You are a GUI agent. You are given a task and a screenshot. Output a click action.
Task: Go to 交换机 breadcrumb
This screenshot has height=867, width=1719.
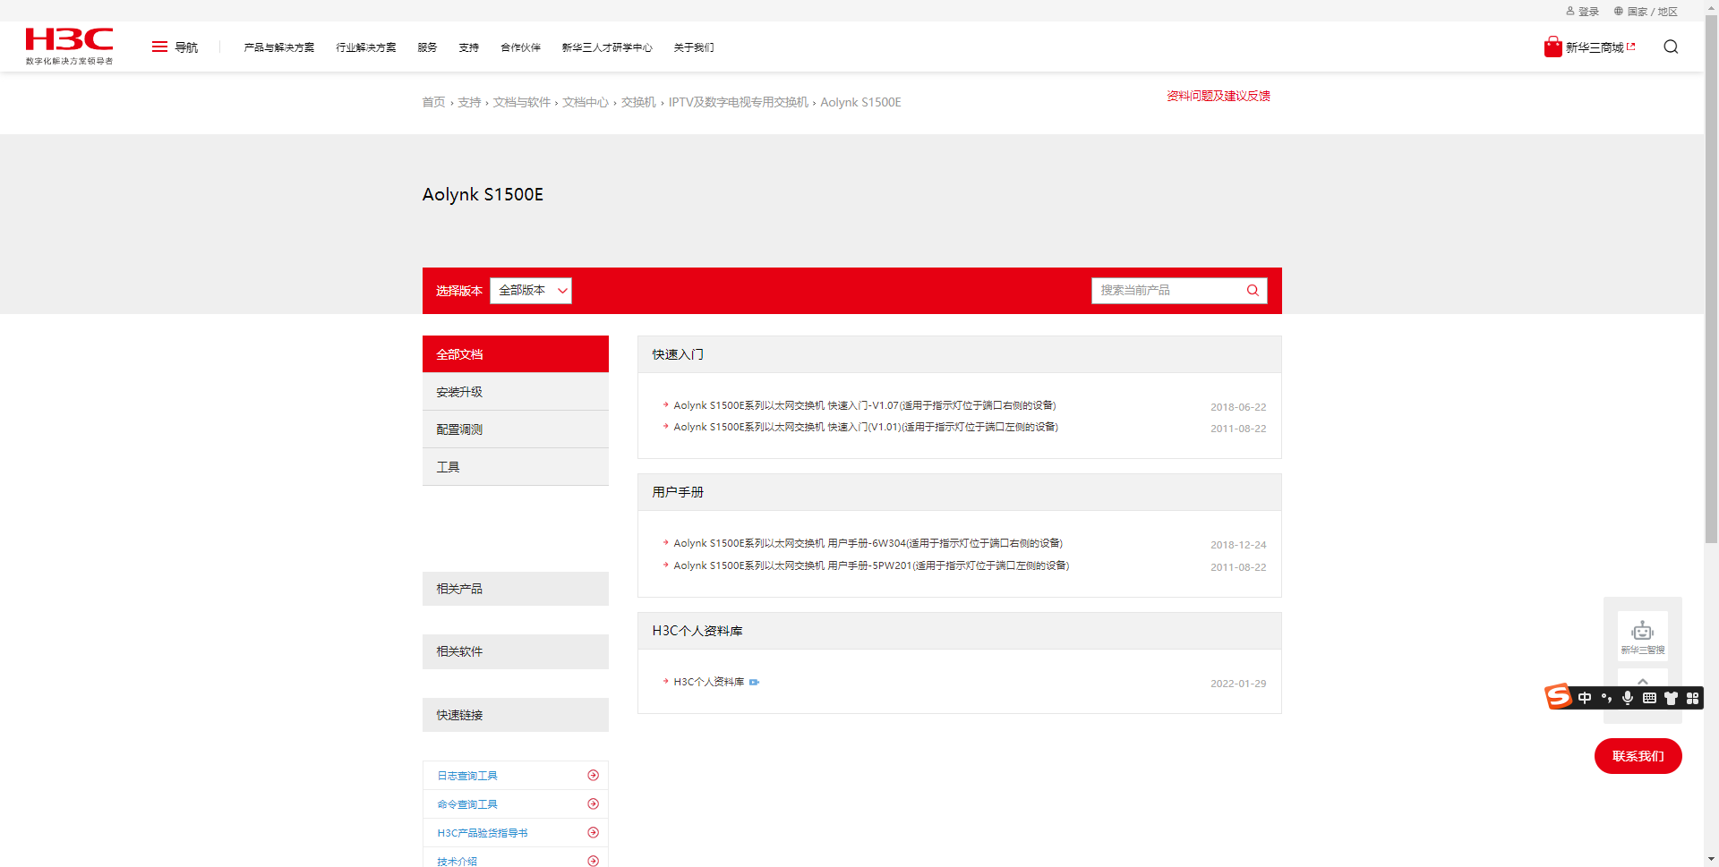[638, 102]
